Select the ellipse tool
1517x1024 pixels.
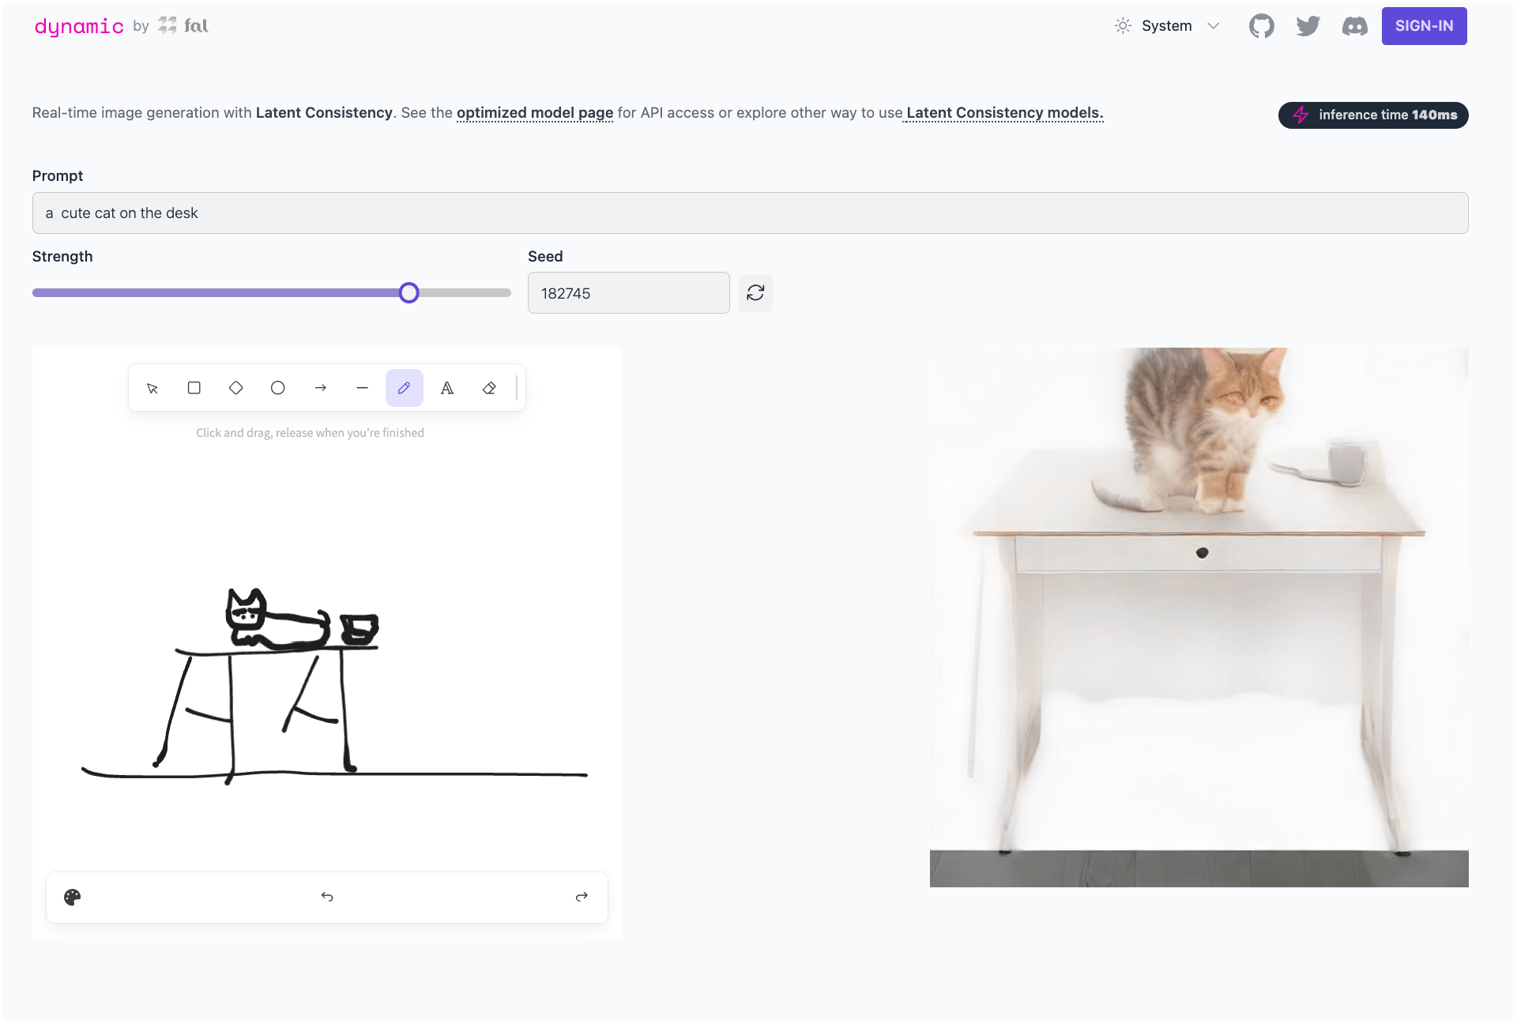click(x=277, y=388)
